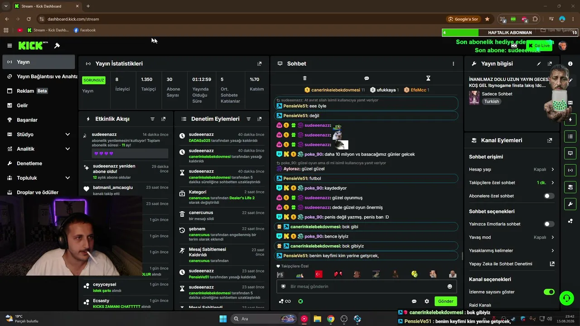Screen dimensions: 580x326
Task: Open OBS Studio from the taskbar
Action: point(344,319)
